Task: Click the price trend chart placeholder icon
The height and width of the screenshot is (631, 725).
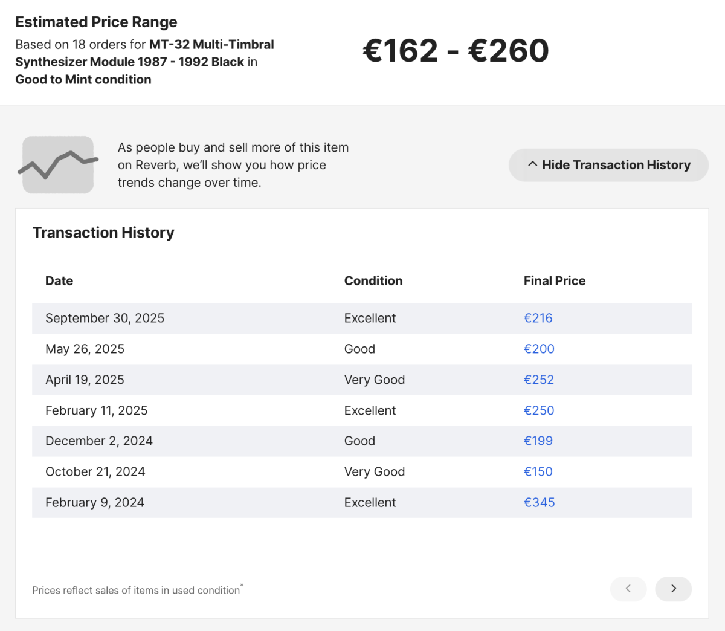Action: [58, 165]
